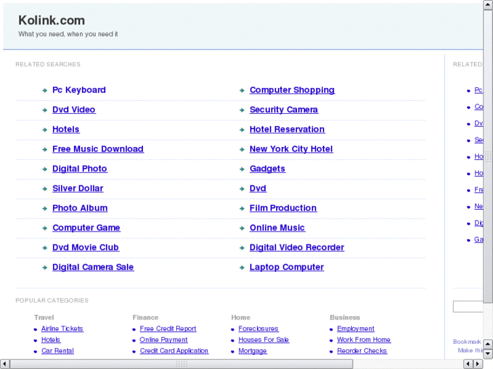Open Digital Video Recorder link
This screenshot has height=369, width=493.
(x=297, y=247)
